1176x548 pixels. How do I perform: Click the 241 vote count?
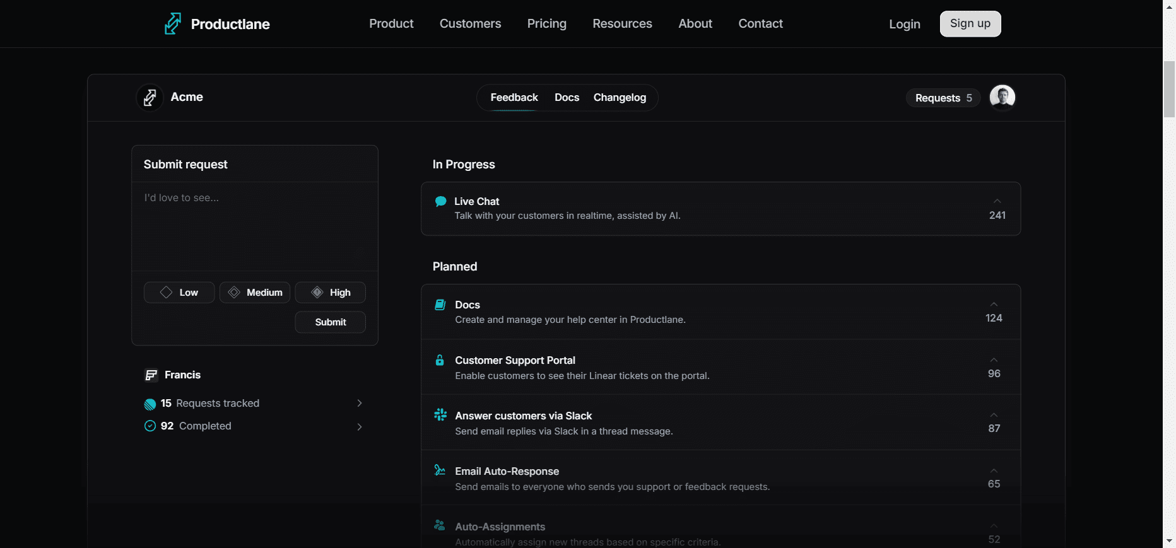997,215
